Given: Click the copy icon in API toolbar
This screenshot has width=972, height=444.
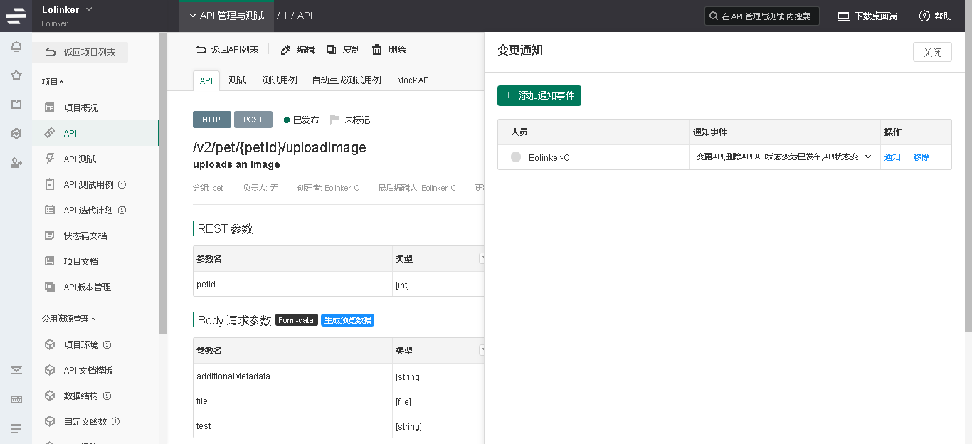Looking at the screenshot, I should 332,50.
